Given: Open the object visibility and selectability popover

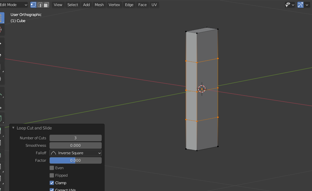Looking at the screenshot, I should click(x=290, y=5).
